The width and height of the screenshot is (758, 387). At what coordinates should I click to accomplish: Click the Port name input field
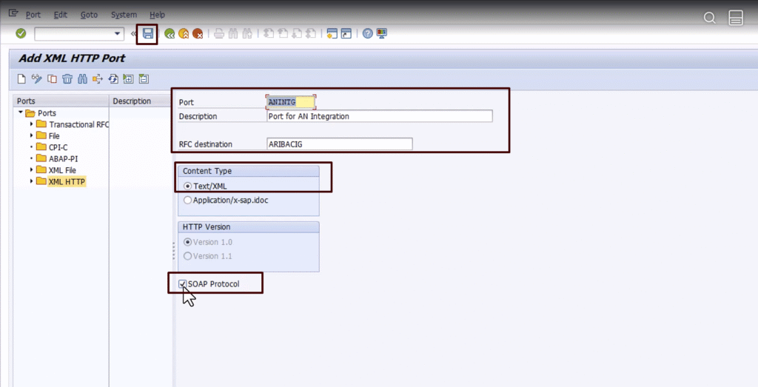click(290, 102)
